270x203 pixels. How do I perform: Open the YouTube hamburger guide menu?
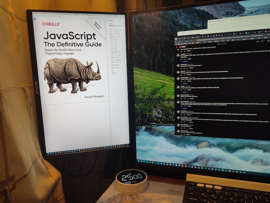coord(177,47)
